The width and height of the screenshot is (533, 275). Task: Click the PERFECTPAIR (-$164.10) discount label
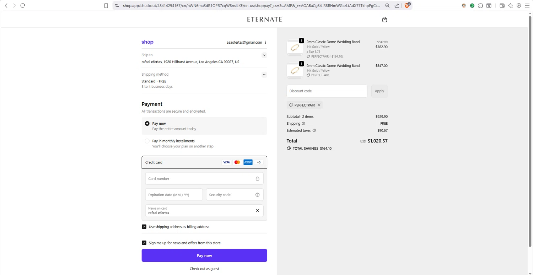click(327, 56)
